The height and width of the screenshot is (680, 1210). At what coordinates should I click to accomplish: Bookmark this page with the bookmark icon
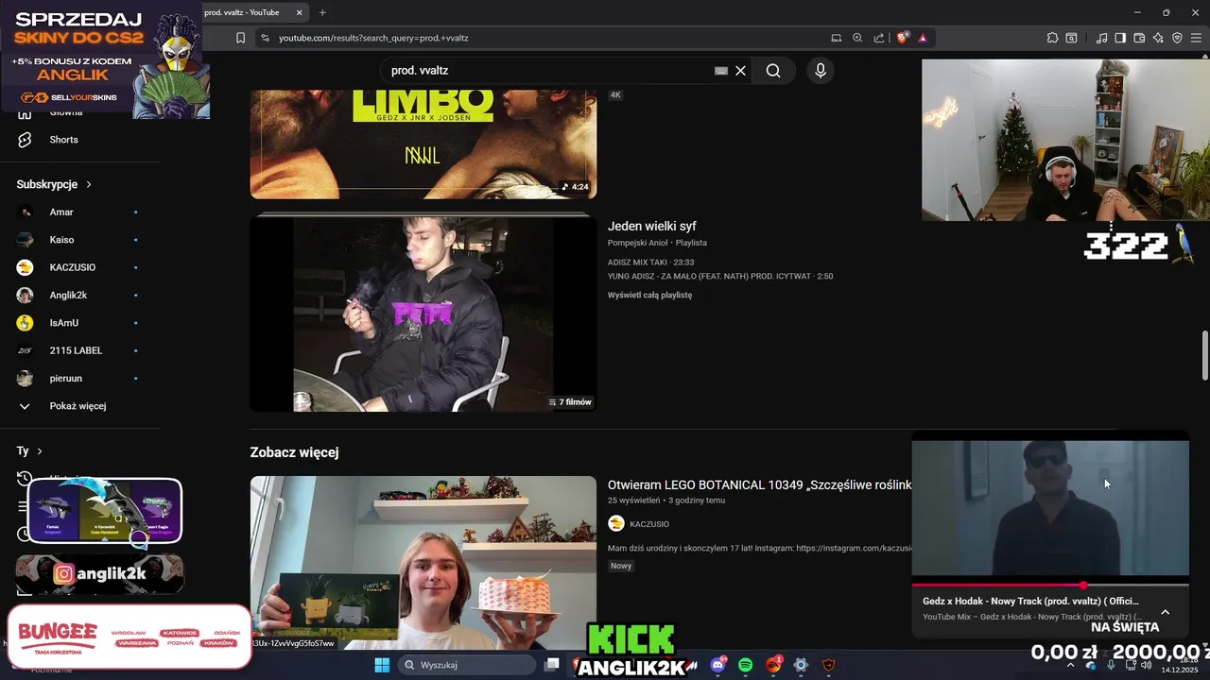point(241,38)
